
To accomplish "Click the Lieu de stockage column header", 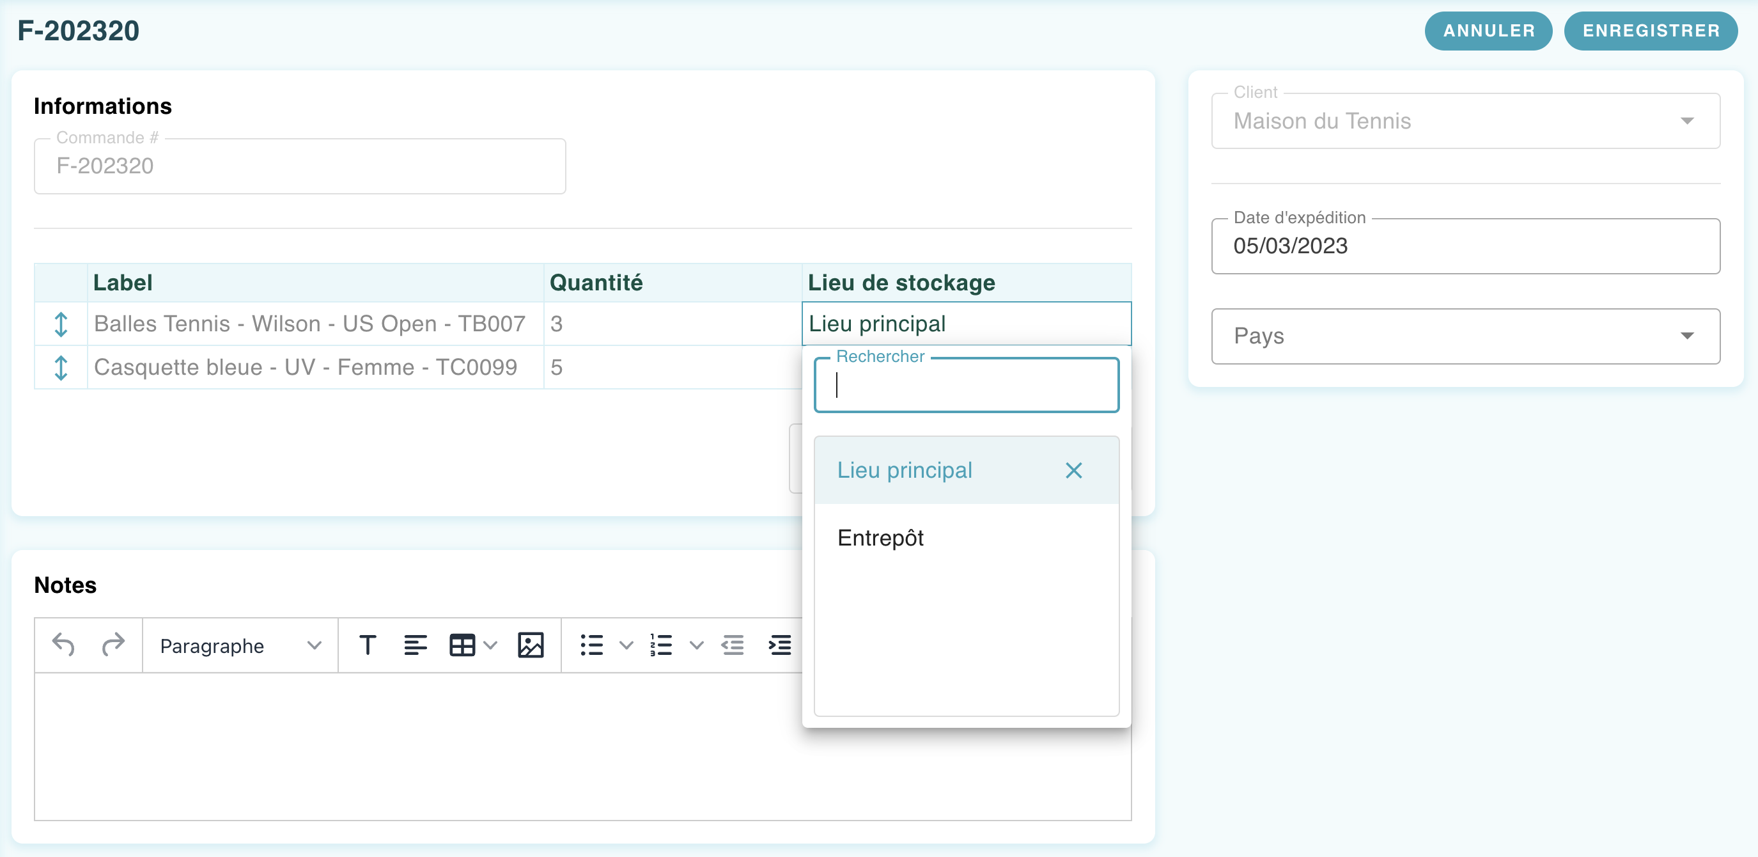I will click(967, 283).
